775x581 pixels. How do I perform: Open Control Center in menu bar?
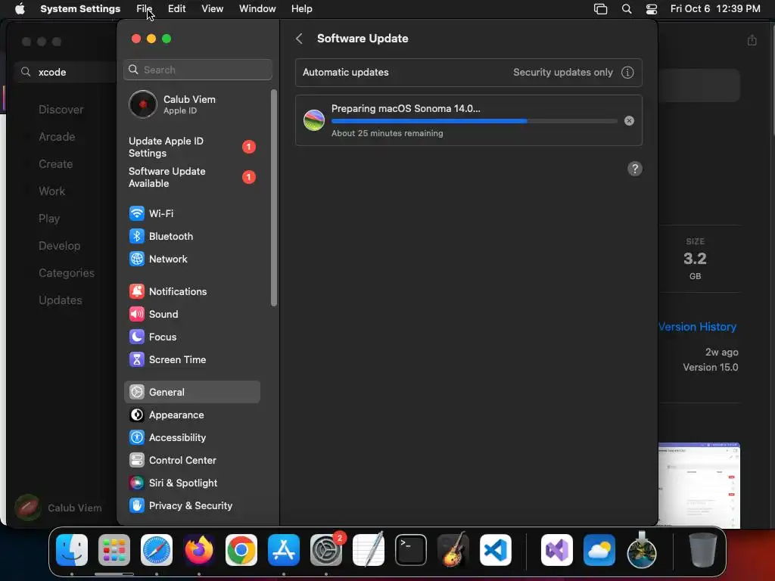652,9
